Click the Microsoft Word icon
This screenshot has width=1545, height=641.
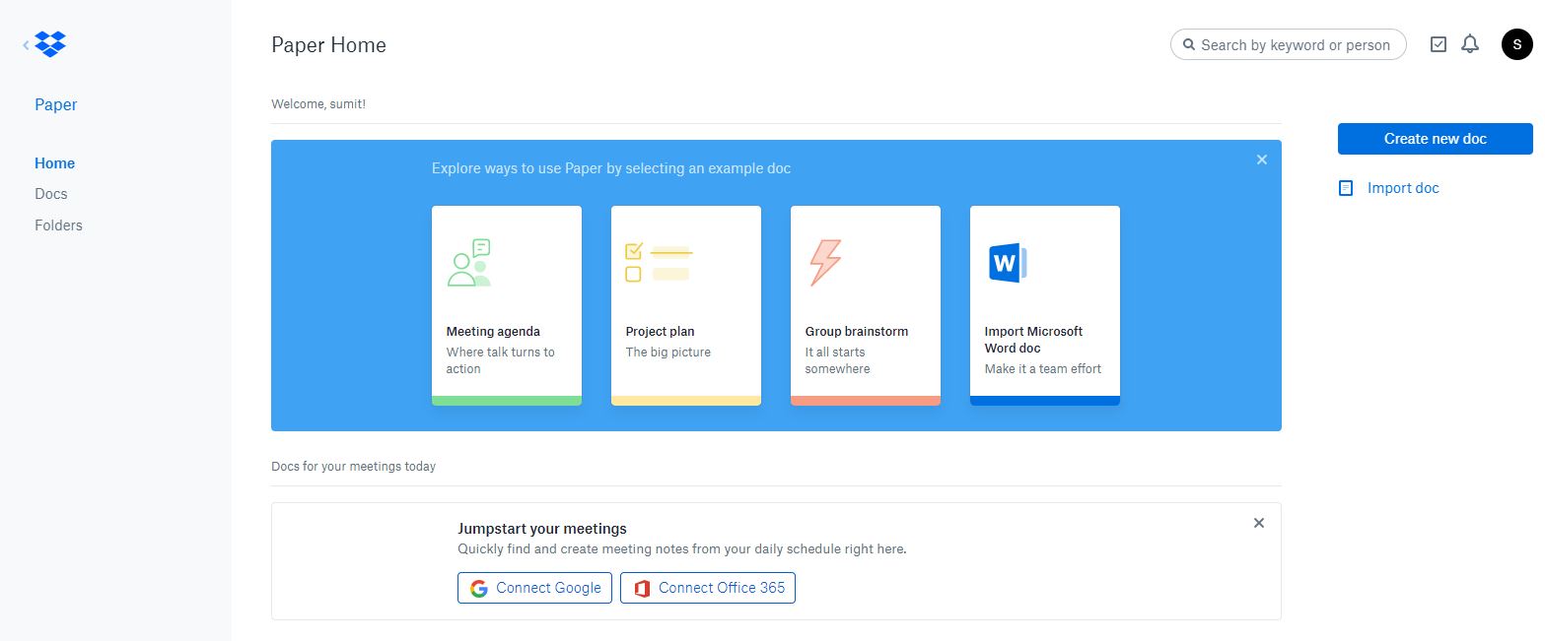(x=1008, y=263)
